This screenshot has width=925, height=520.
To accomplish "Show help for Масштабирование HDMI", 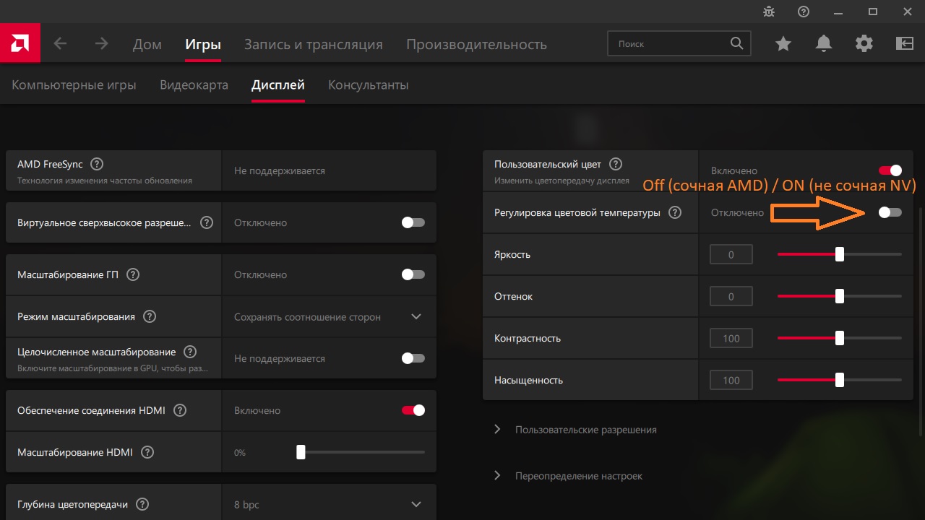I will tap(147, 452).
